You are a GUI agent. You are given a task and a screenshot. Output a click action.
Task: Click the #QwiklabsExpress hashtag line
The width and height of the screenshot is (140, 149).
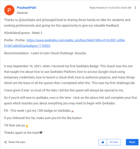pos(23,33)
